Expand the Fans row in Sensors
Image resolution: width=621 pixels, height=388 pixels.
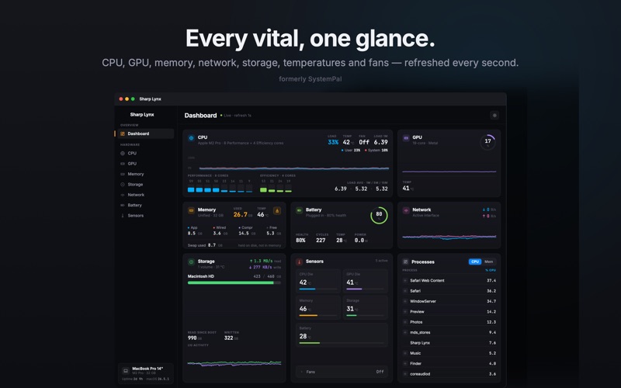[342, 372]
